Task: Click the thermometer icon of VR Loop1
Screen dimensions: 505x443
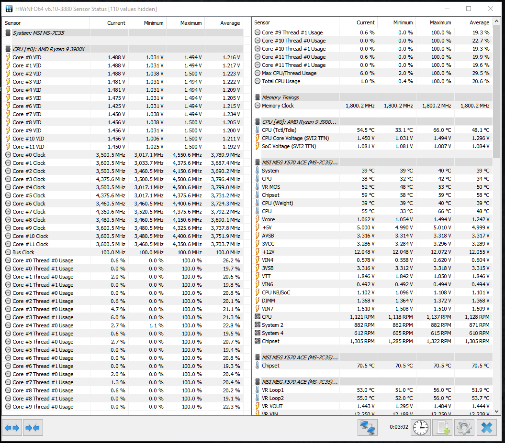Action: click(258, 390)
